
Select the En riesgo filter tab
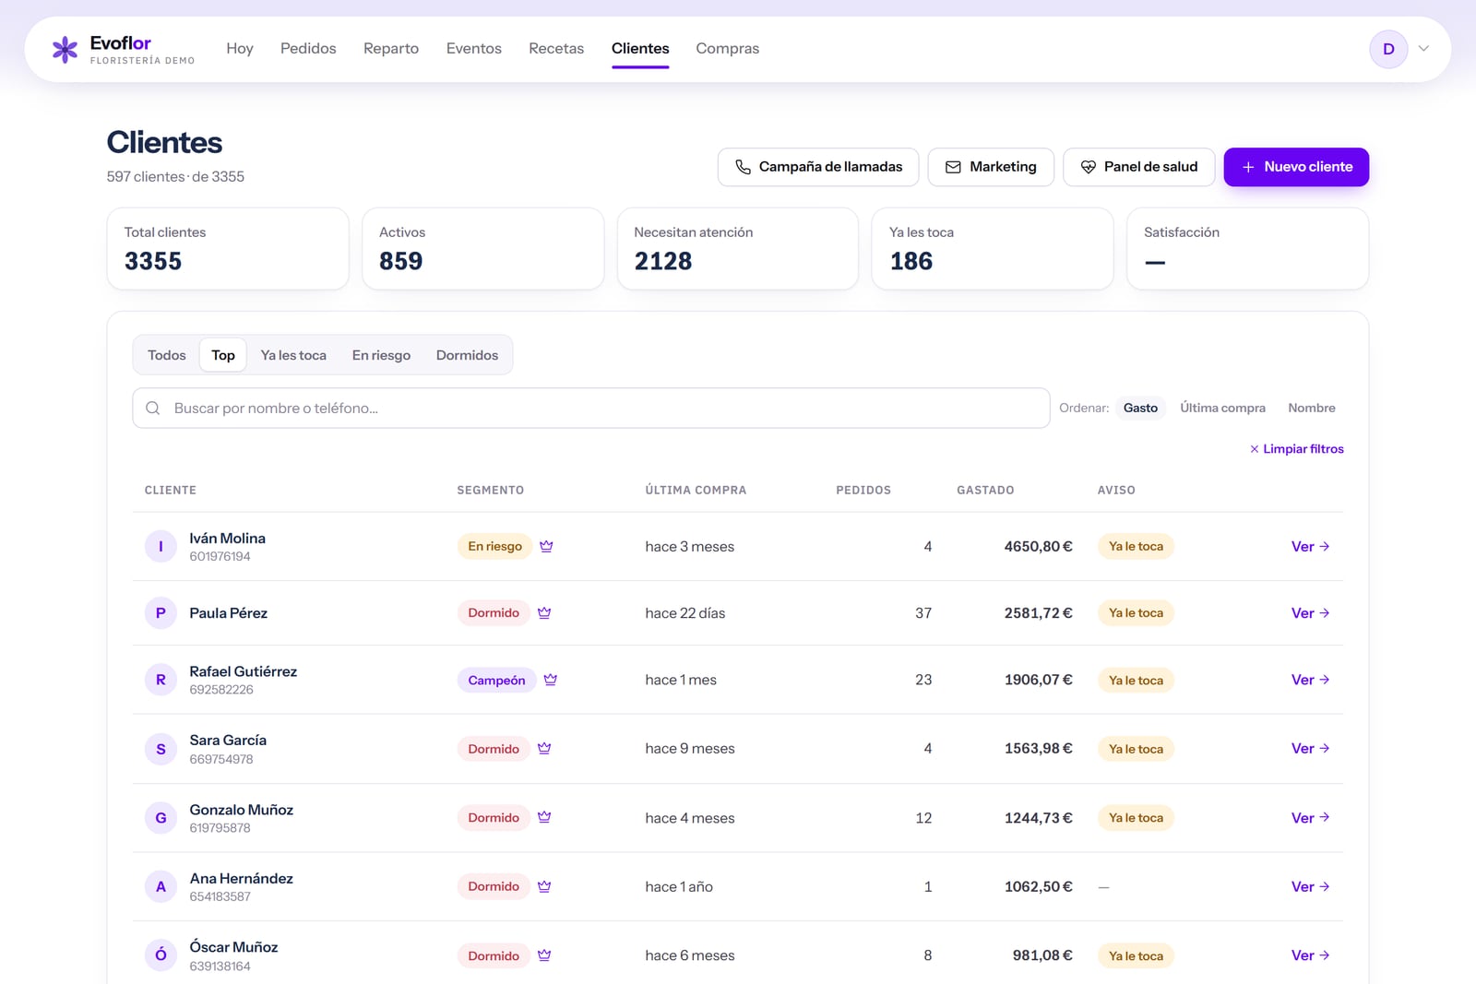[x=381, y=355]
